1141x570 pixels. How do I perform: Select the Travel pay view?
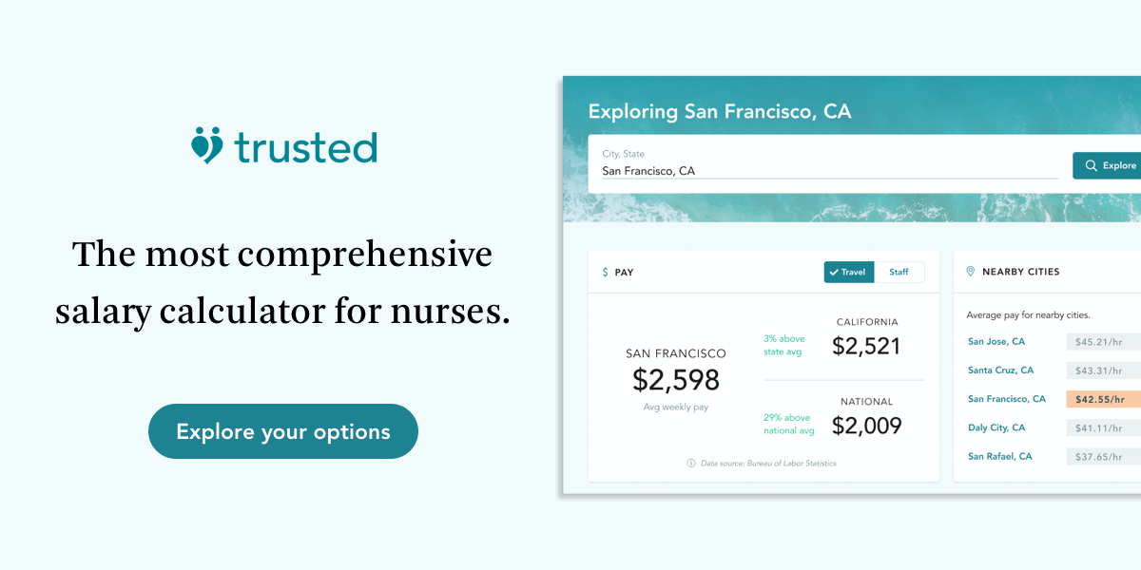tap(848, 272)
